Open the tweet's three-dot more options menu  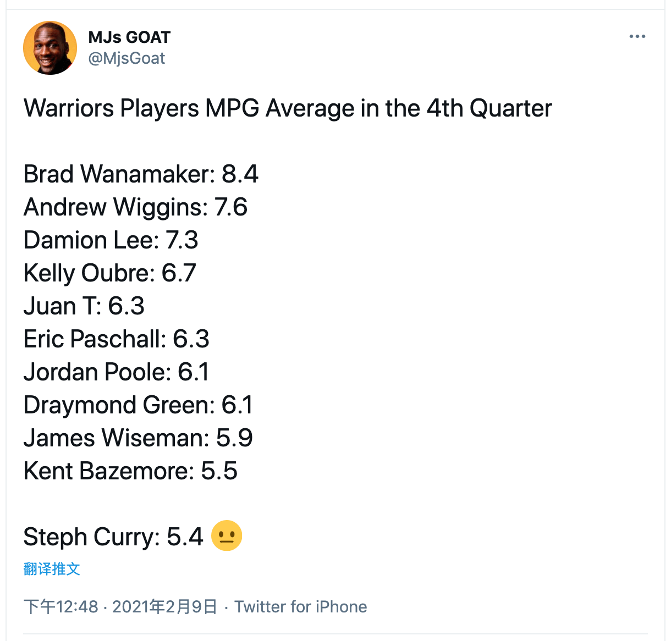click(637, 37)
